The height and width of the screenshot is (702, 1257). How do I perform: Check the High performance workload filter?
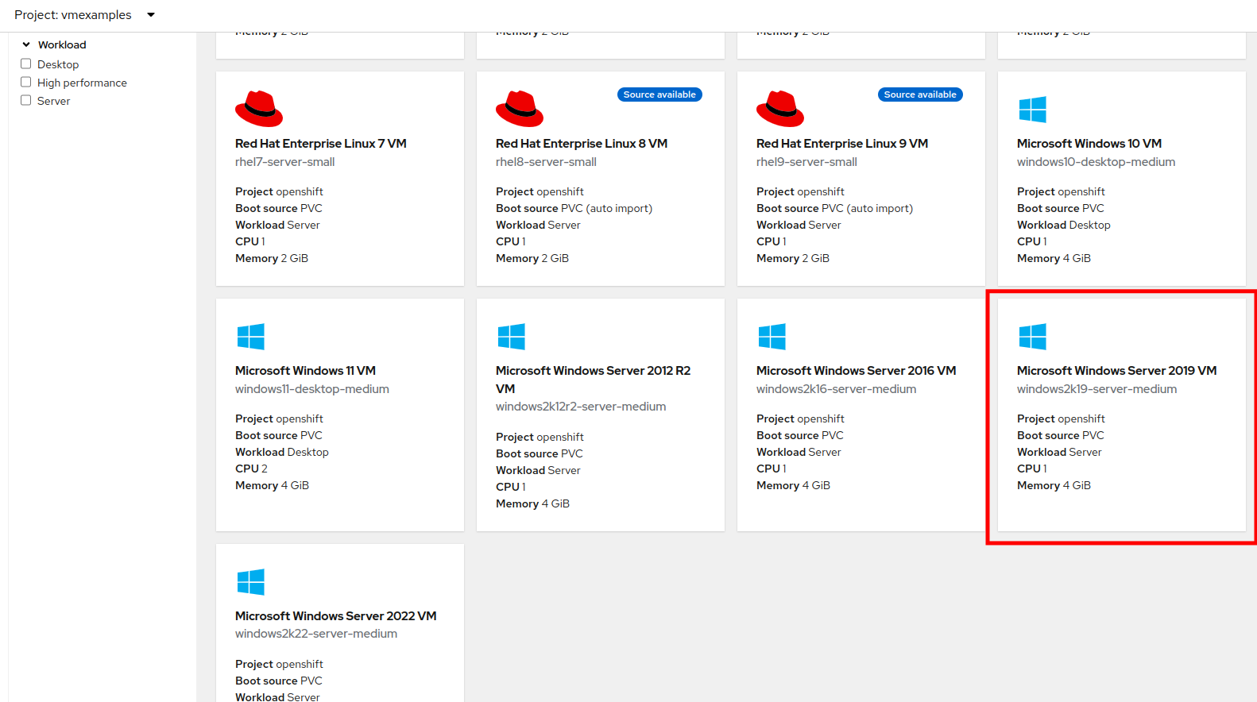tap(26, 82)
